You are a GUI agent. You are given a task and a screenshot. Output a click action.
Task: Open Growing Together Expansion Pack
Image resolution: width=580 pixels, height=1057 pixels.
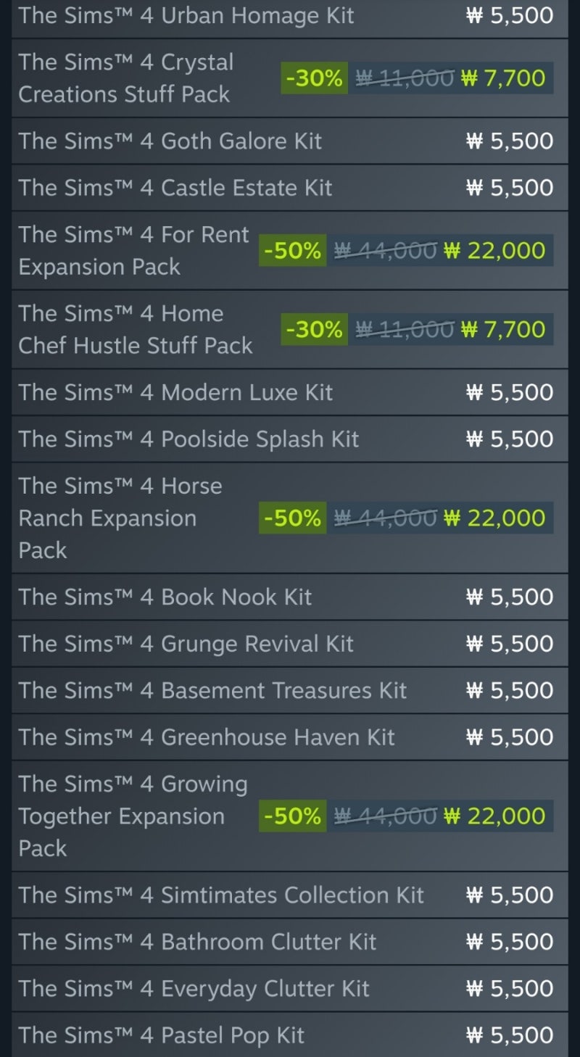289,816
